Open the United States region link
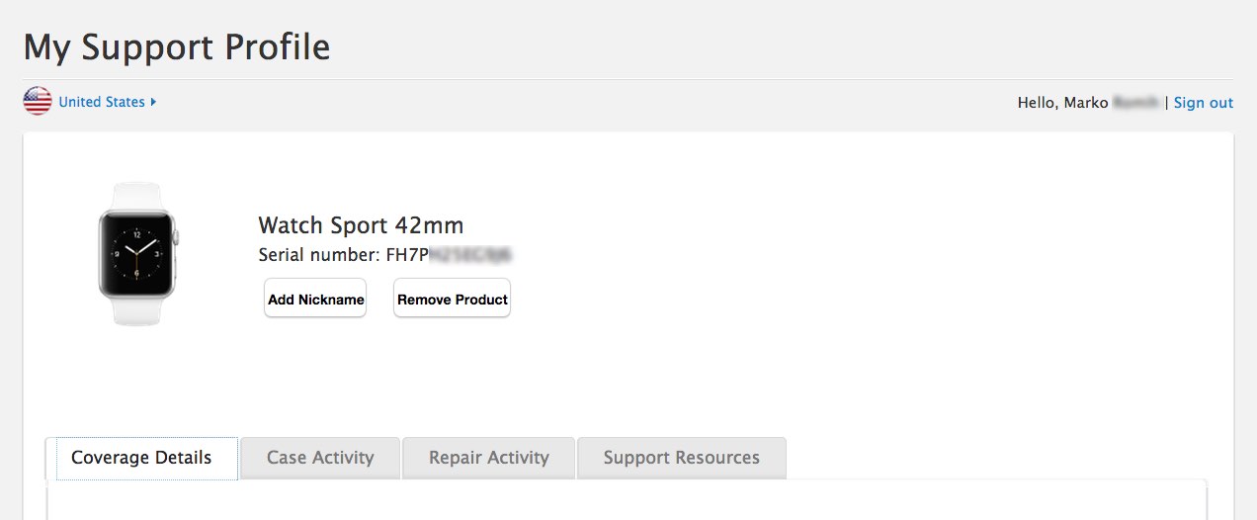The width and height of the screenshot is (1257, 520). point(102,102)
